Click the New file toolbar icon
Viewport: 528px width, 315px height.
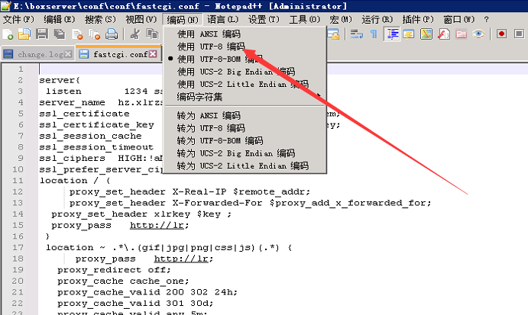click(8, 34)
